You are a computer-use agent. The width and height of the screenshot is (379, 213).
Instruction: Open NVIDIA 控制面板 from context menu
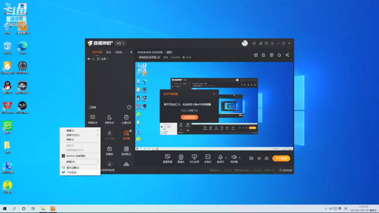[80, 156]
